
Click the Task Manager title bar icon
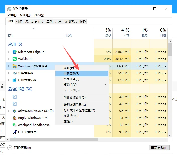pyautogui.click(x=9, y=9)
